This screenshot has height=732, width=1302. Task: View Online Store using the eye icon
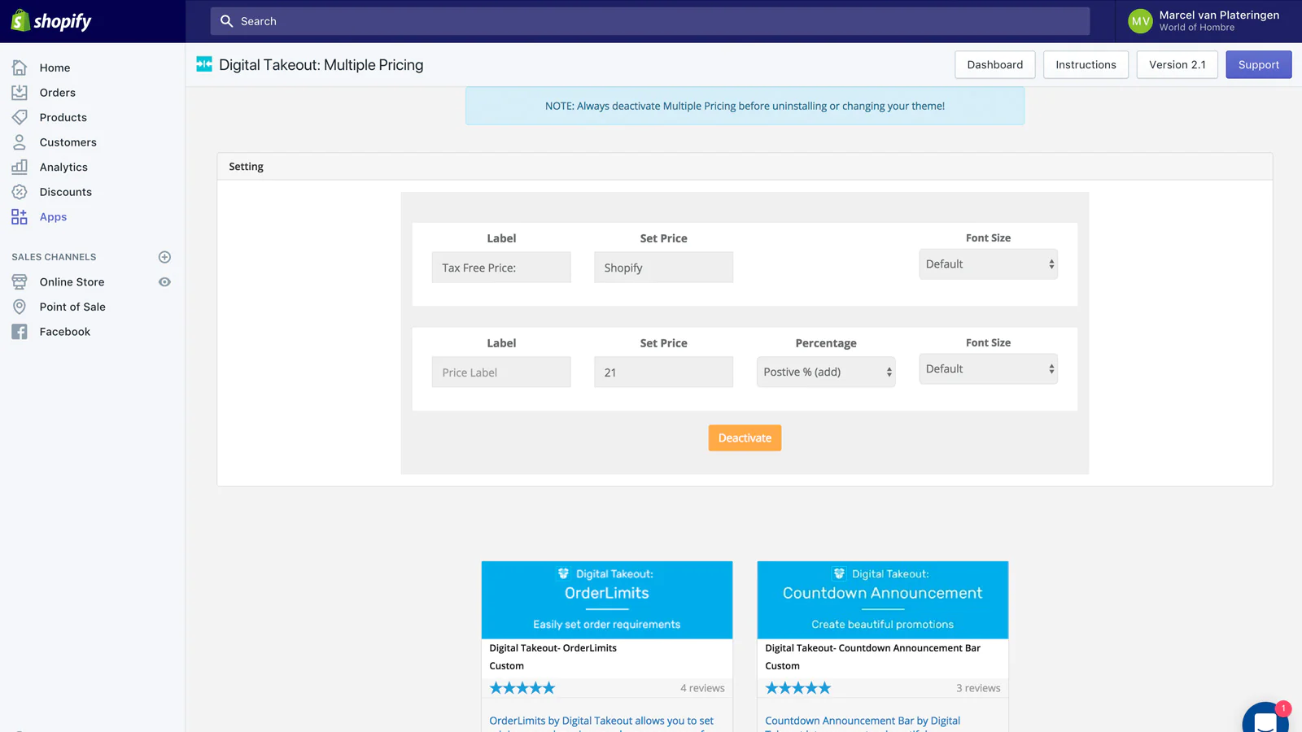(164, 282)
